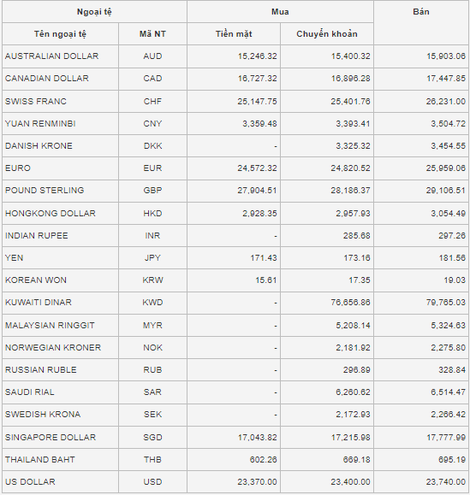Click the USD cash buying rate 23,370.00

click(x=257, y=481)
